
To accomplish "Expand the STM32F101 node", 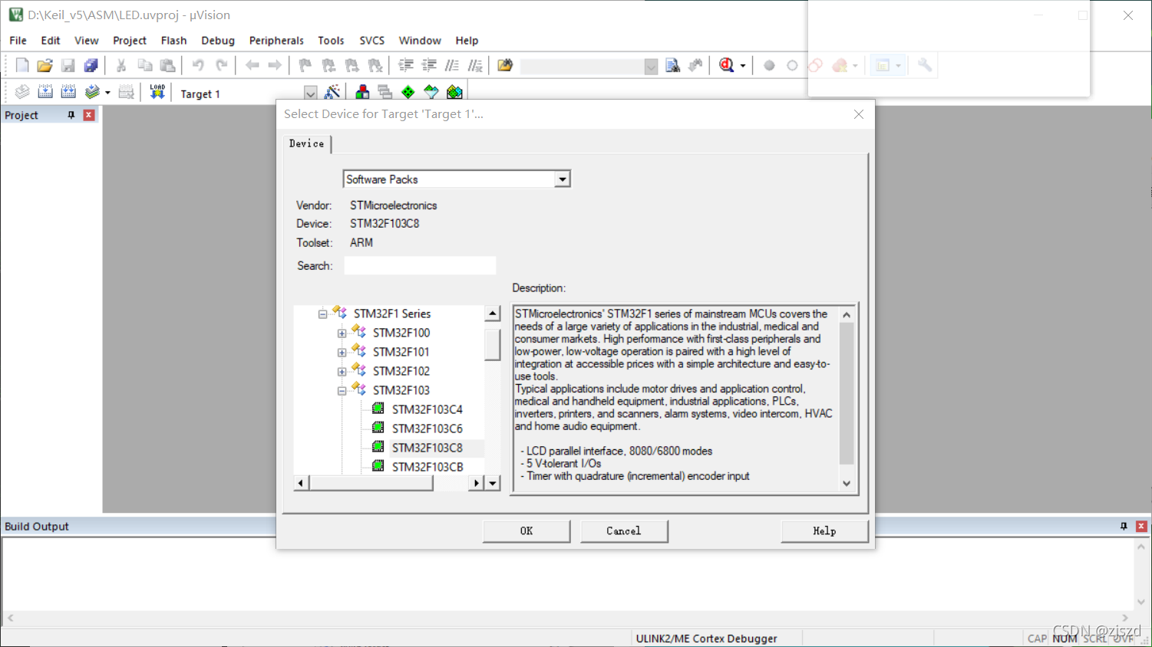I will pyautogui.click(x=342, y=353).
